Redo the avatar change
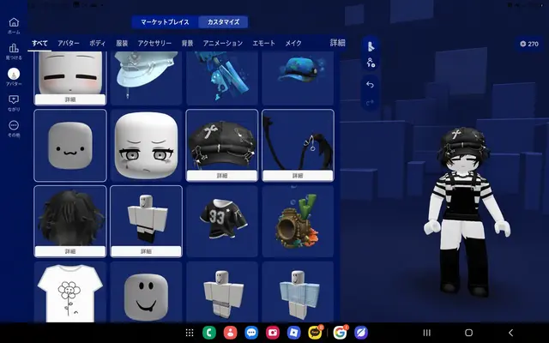This screenshot has height=343, width=549. click(370, 103)
